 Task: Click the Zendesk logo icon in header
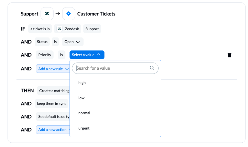tap(47, 14)
